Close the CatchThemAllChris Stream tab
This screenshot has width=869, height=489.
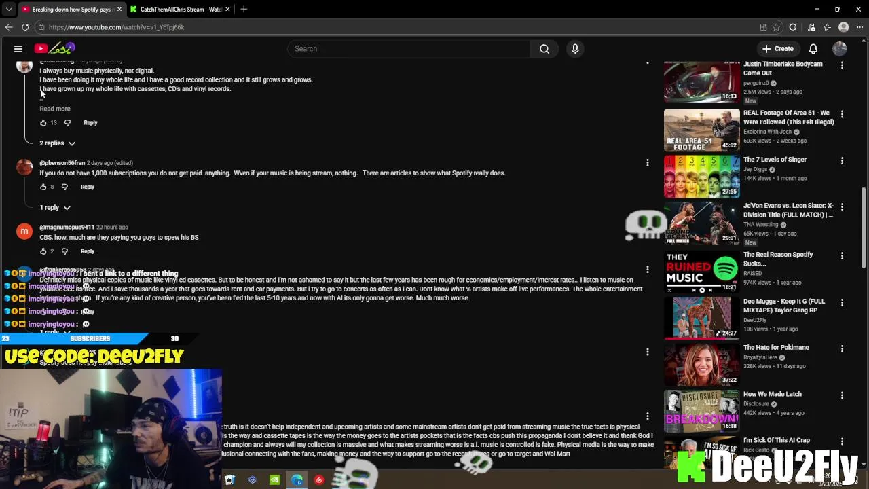227,10
